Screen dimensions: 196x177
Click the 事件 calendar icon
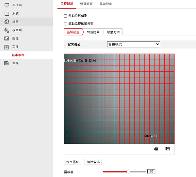(x=7, y=47)
